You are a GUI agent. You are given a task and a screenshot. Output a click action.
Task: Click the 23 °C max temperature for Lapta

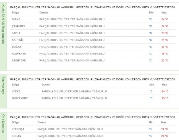pos(165,33)
